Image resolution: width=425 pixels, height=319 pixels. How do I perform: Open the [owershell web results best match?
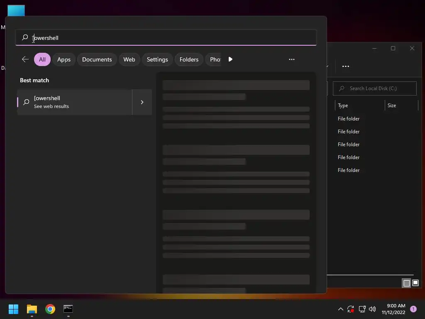point(75,102)
